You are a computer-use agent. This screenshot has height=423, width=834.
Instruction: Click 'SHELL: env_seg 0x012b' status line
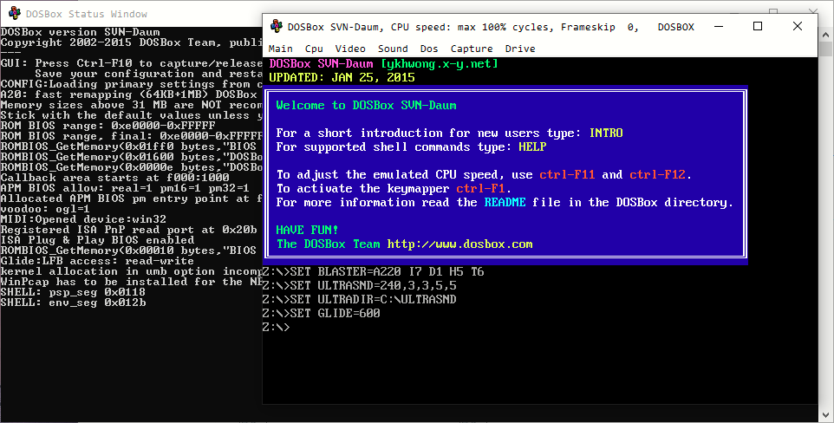[73, 303]
